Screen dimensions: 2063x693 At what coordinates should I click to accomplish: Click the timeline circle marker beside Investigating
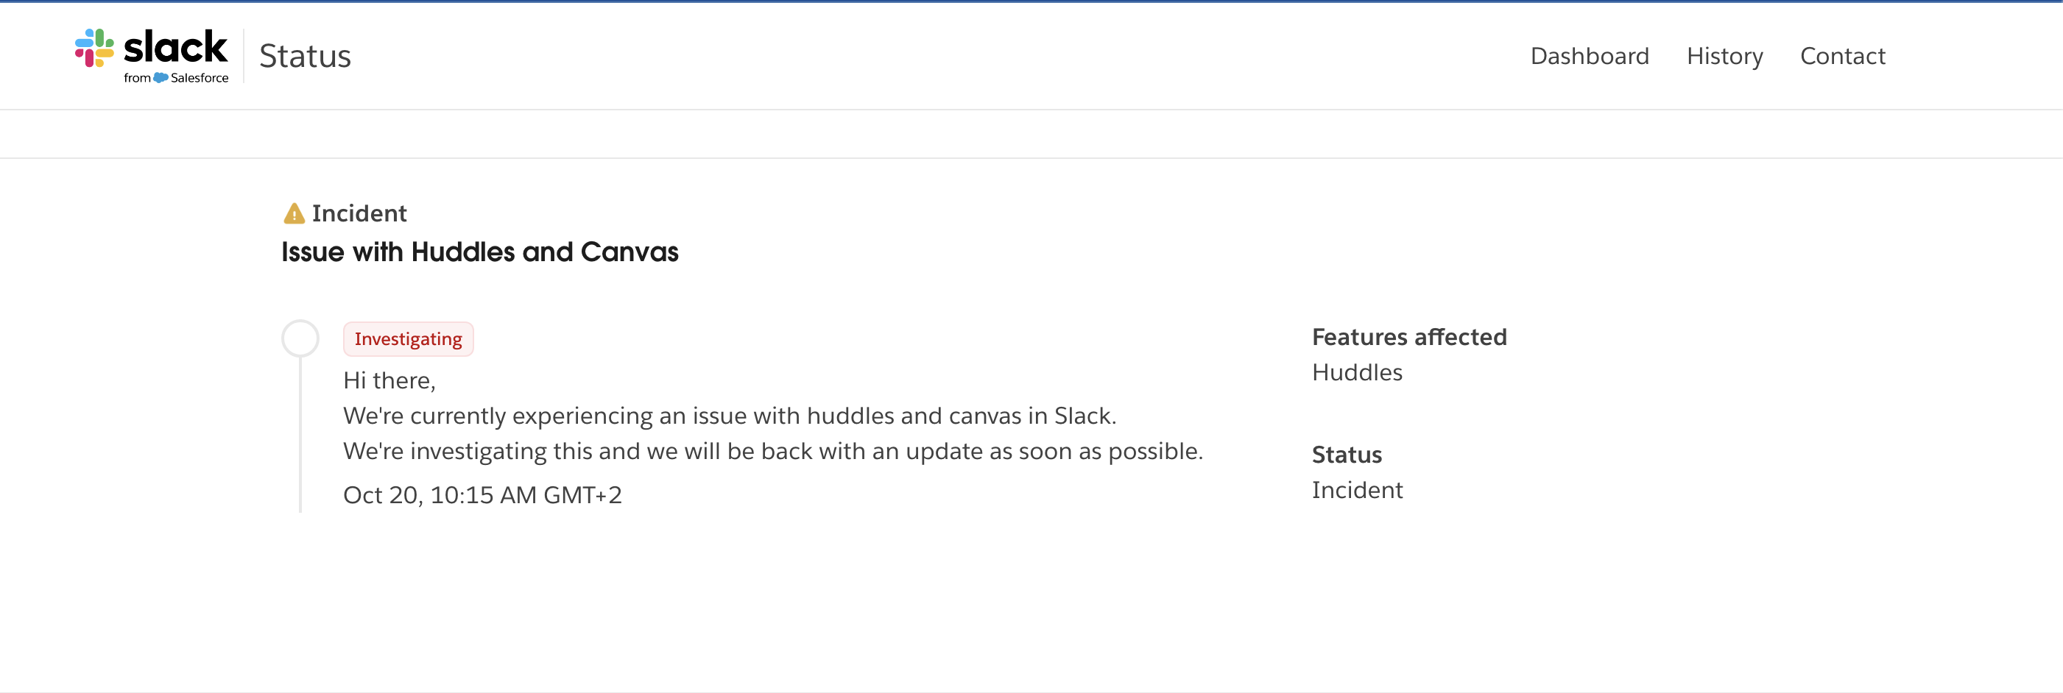tap(300, 338)
